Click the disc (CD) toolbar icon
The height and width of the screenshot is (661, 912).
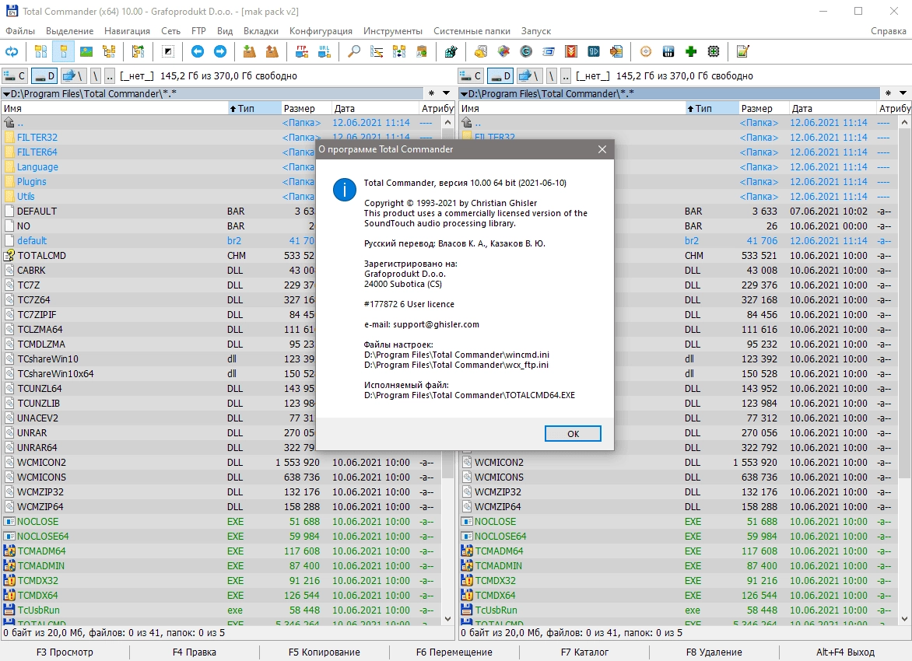click(646, 52)
